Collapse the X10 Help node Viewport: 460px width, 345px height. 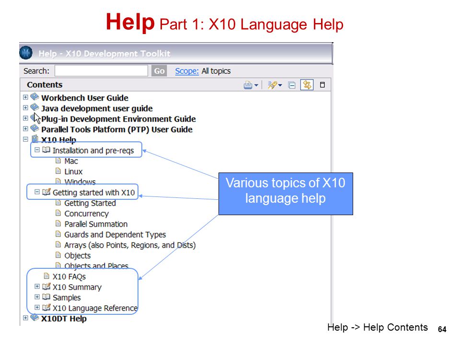[x=25, y=139]
